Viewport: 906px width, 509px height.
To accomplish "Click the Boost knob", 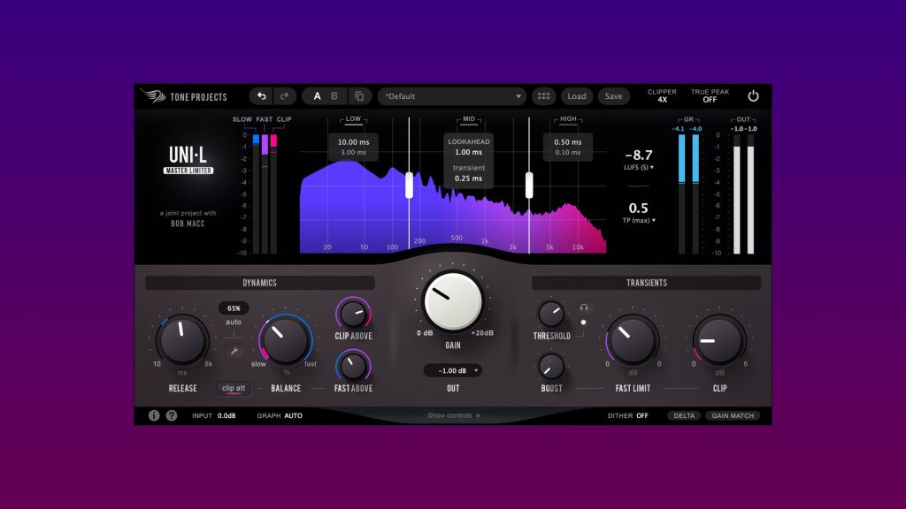I will (551, 367).
